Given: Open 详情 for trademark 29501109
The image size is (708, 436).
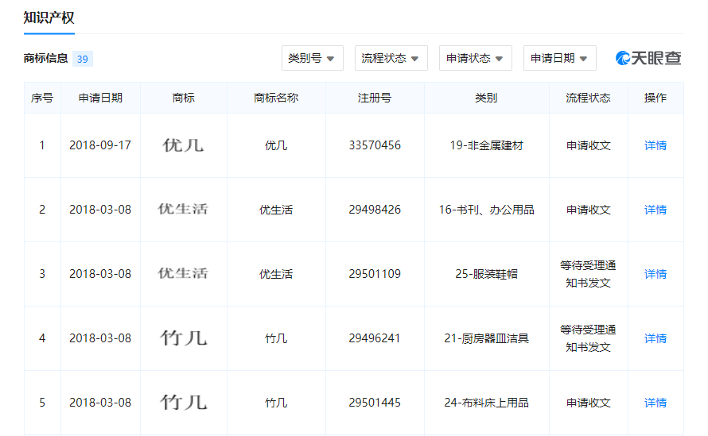Looking at the screenshot, I should pos(655,274).
